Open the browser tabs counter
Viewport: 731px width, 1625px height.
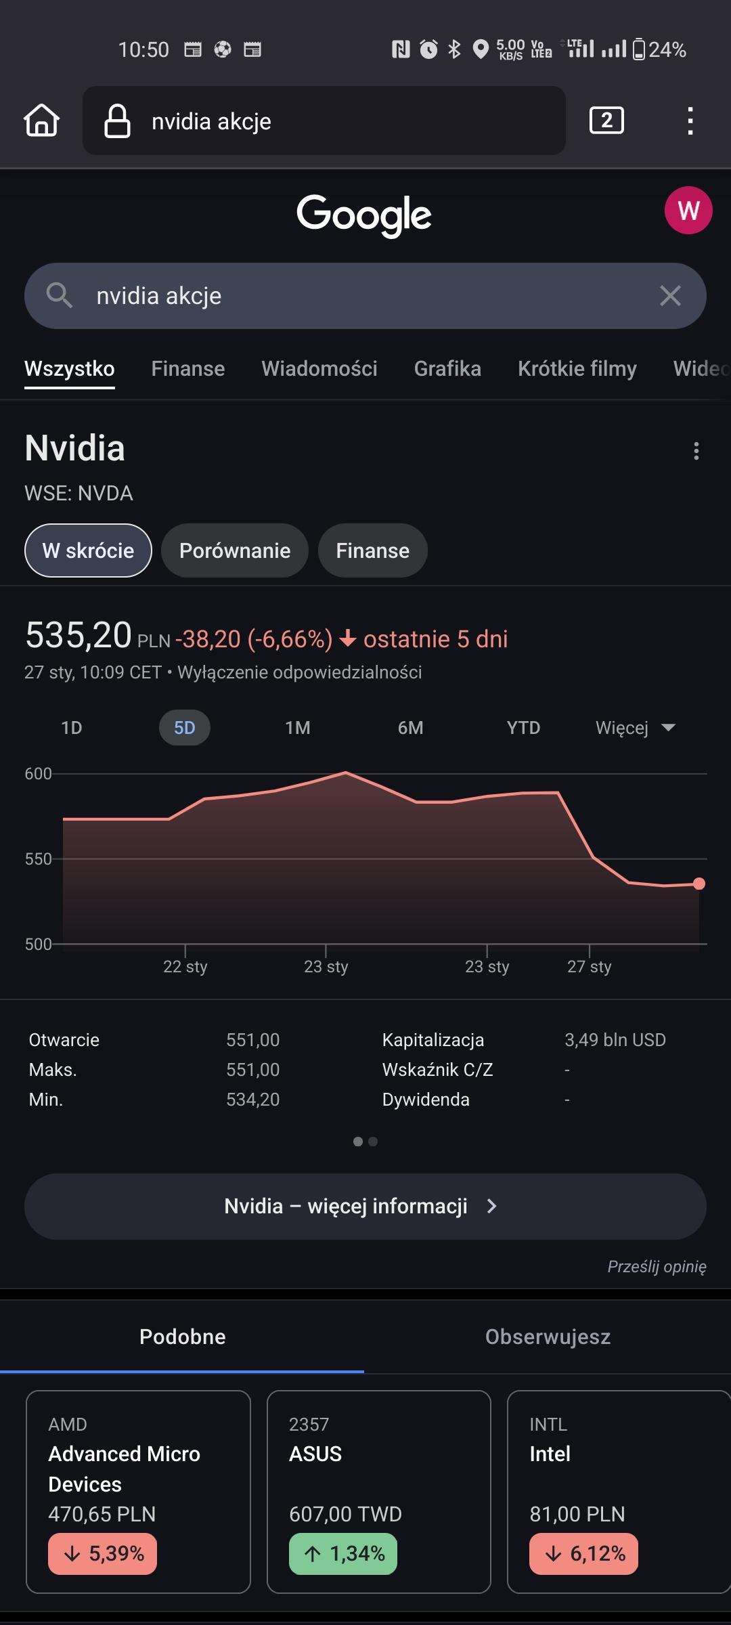(606, 121)
